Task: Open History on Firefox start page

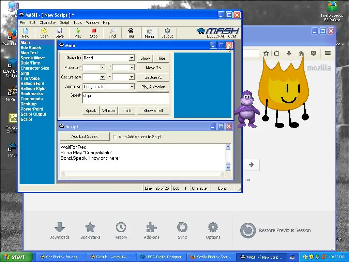Action: coord(121,231)
